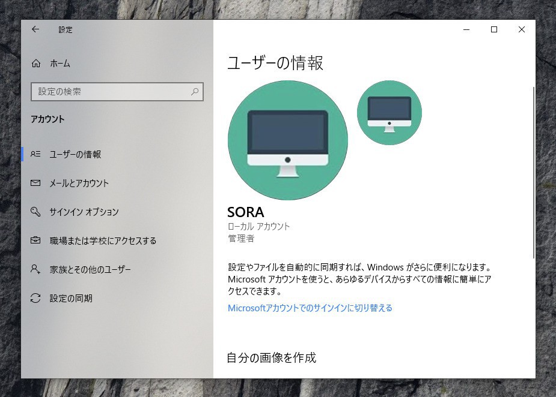The height and width of the screenshot is (397, 556).
Task: Click the 自分の画像を作成 heading
Action: point(271,357)
